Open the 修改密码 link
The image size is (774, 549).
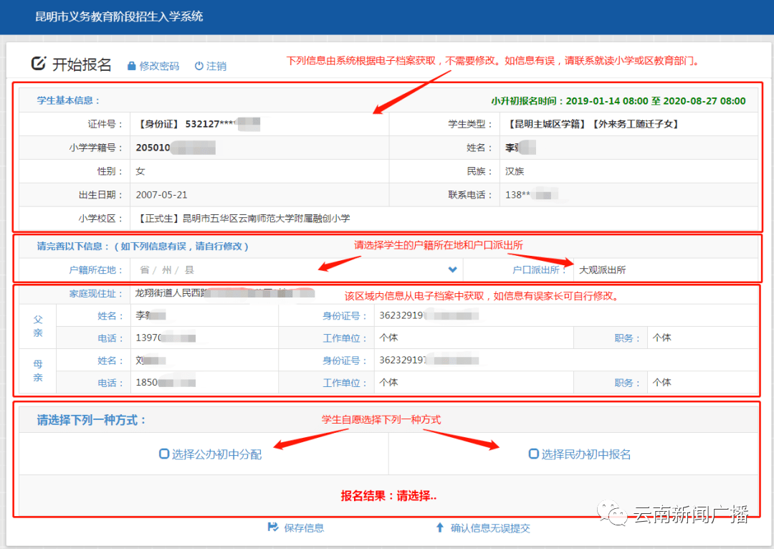(159, 66)
